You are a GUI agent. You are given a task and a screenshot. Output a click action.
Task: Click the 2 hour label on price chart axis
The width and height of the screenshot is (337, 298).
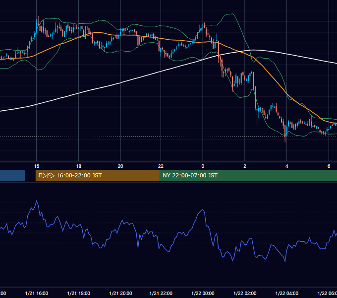pos(245,166)
